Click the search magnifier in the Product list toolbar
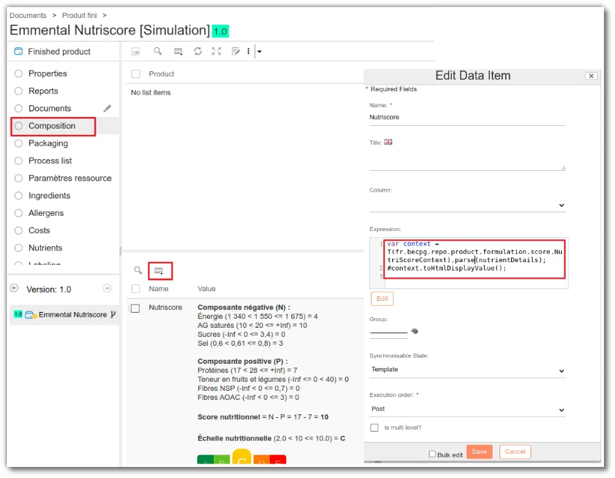 point(158,51)
